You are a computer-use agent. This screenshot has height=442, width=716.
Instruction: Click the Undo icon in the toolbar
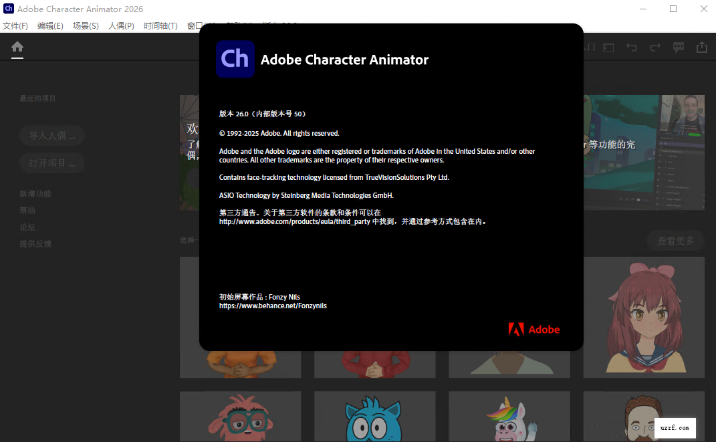(632, 47)
